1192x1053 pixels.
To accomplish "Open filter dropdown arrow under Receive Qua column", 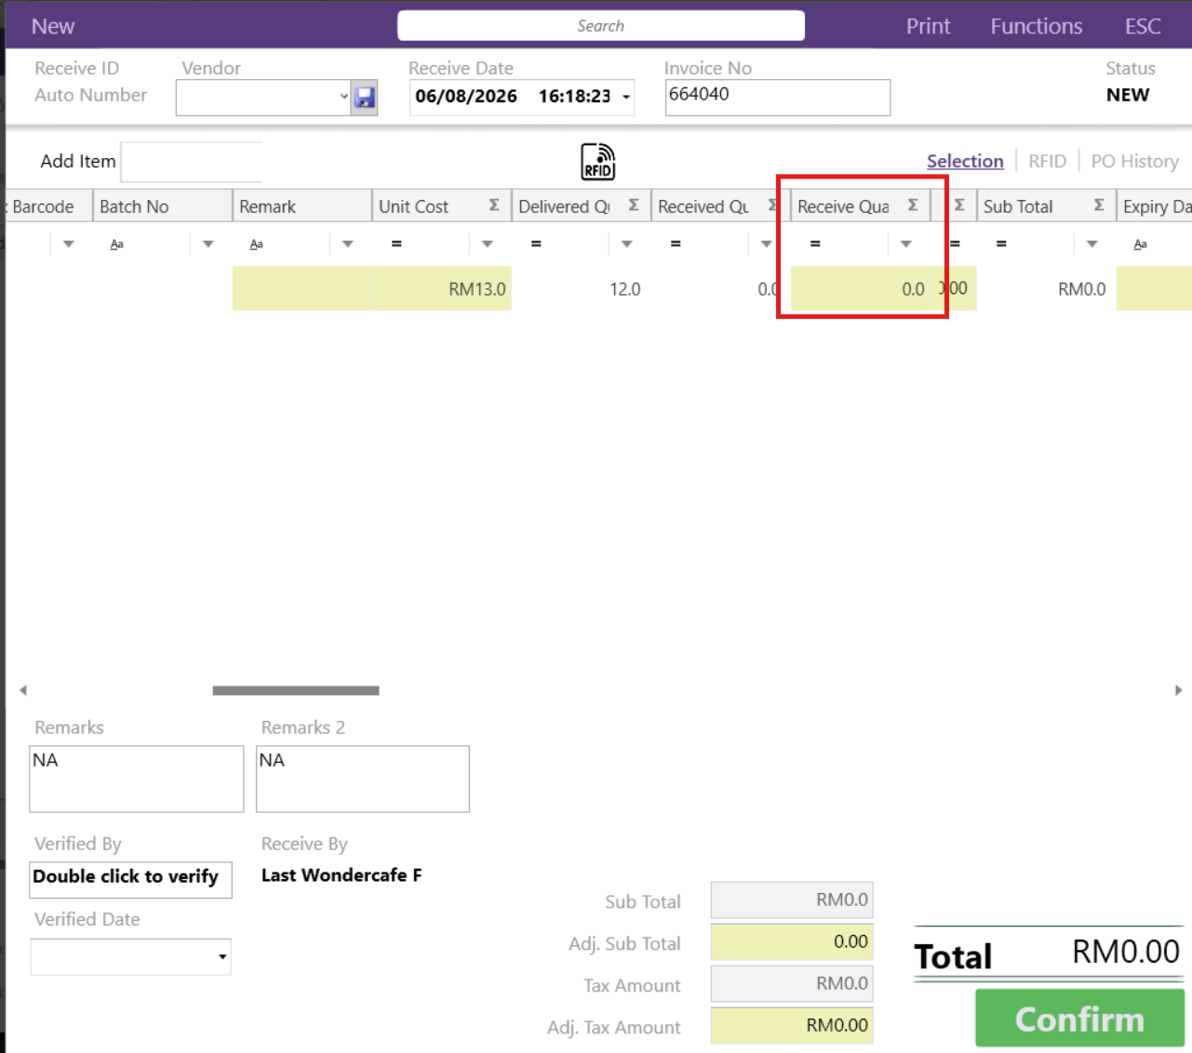I will point(905,245).
